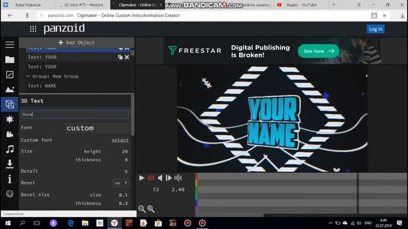The image size is (408, 229).
Task: Toggle the red record keyframe button
Action: pyautogui.click(x=151, y=178)
